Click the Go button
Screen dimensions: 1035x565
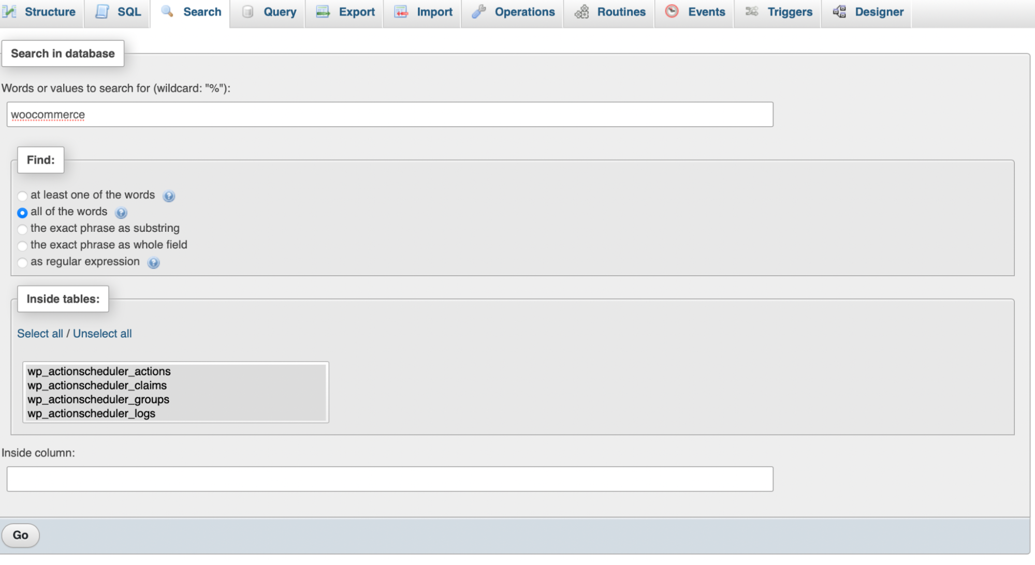[x=21, y=534]
